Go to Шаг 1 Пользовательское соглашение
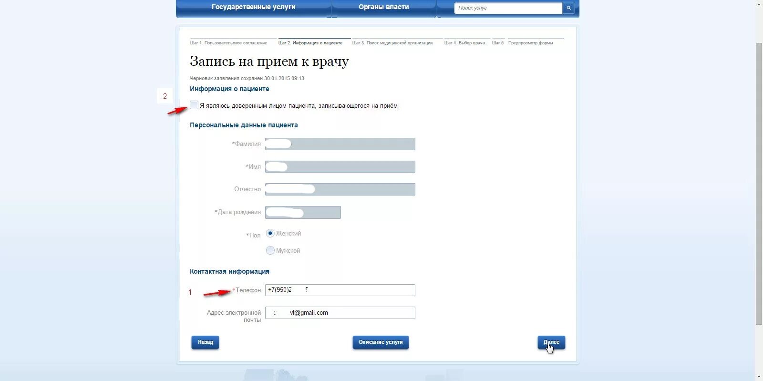Image resolution: width=763 pixels, height=381 pixels. pyautogui.click(x=228, y=43)
